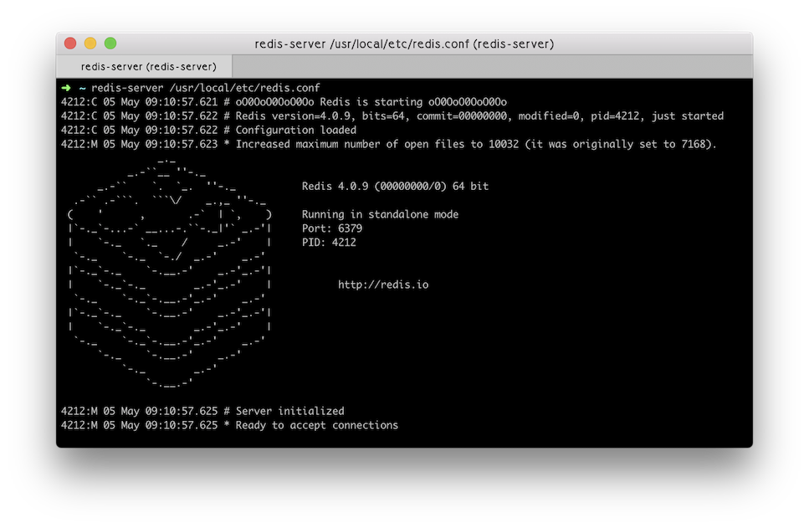Maximize the terminal using green button
Image resolution: width=809 pixels, height=528 pixels.
click(x=110, y=44)
